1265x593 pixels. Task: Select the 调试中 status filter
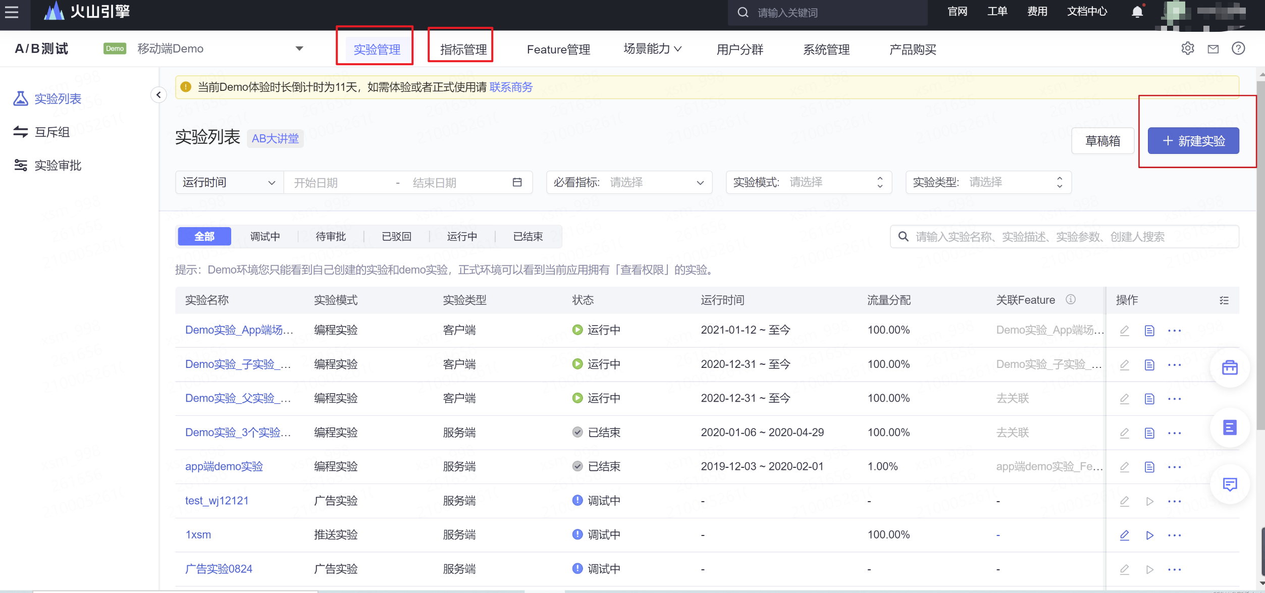pyautogui.click(x=265, y=237)
